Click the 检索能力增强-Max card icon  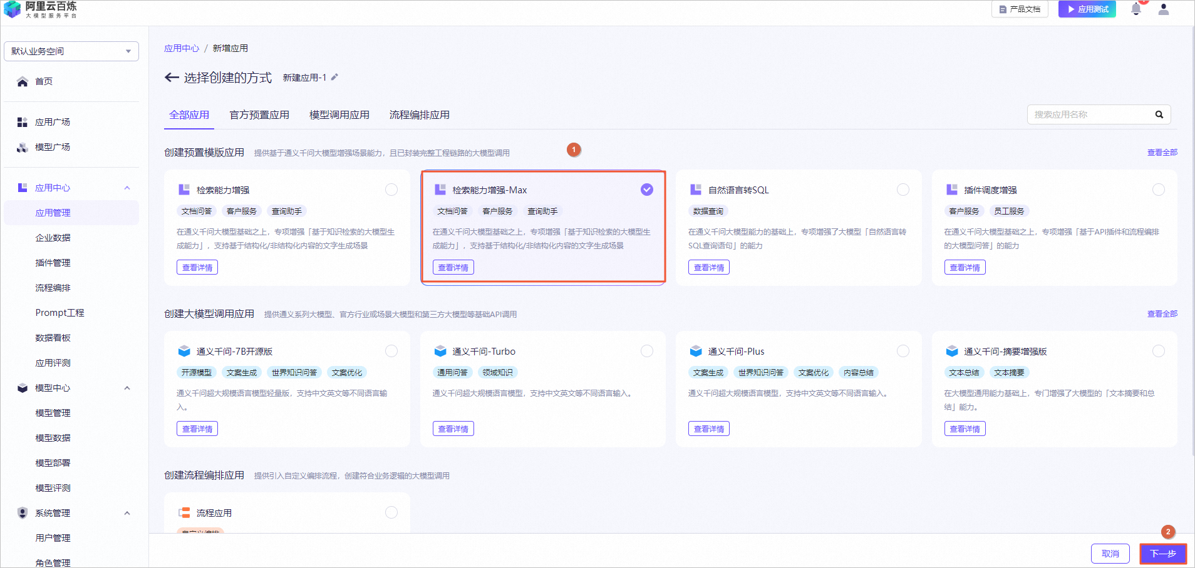pyautogui.click(x=440, y=190)
